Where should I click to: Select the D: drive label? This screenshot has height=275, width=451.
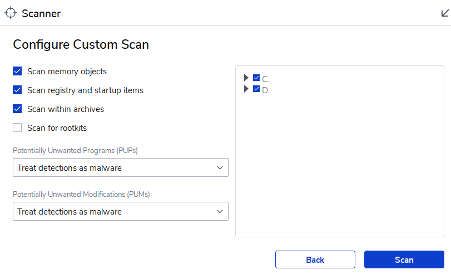tap(266, 90)
